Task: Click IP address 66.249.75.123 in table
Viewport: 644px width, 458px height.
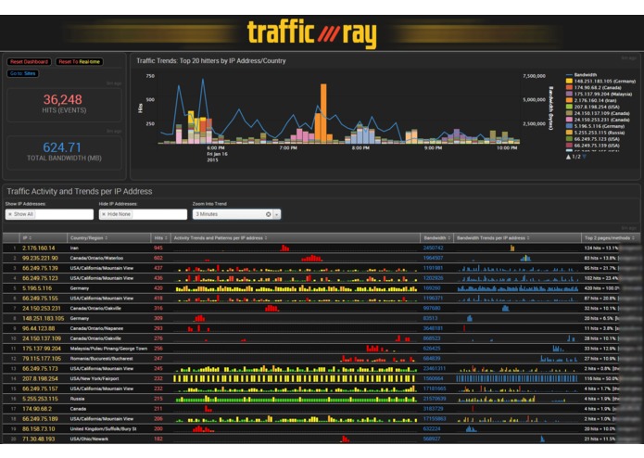Action: [x=40, y=278]
